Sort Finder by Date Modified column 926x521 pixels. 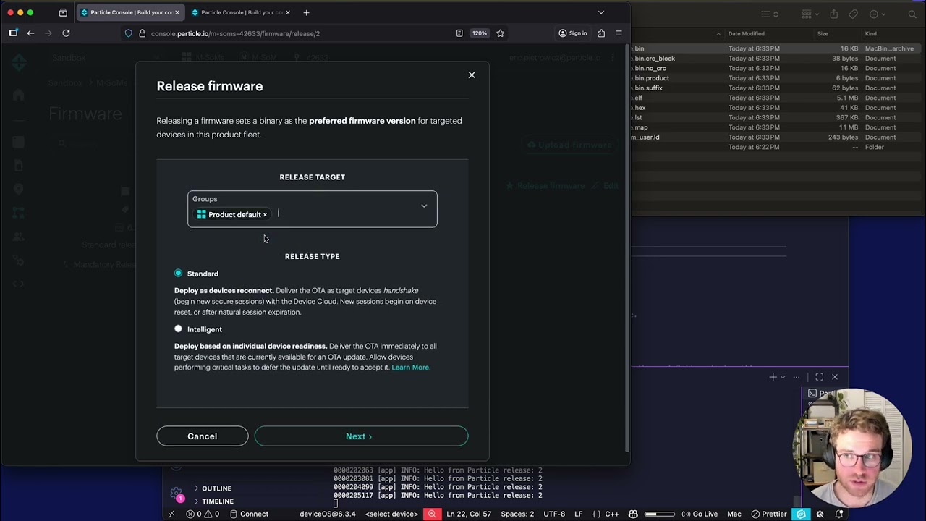click(x=746, y=33)
